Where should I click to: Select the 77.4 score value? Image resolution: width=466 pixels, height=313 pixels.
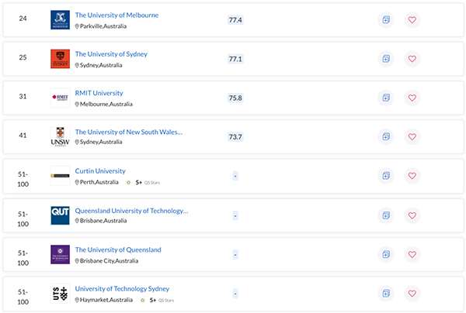235,20
